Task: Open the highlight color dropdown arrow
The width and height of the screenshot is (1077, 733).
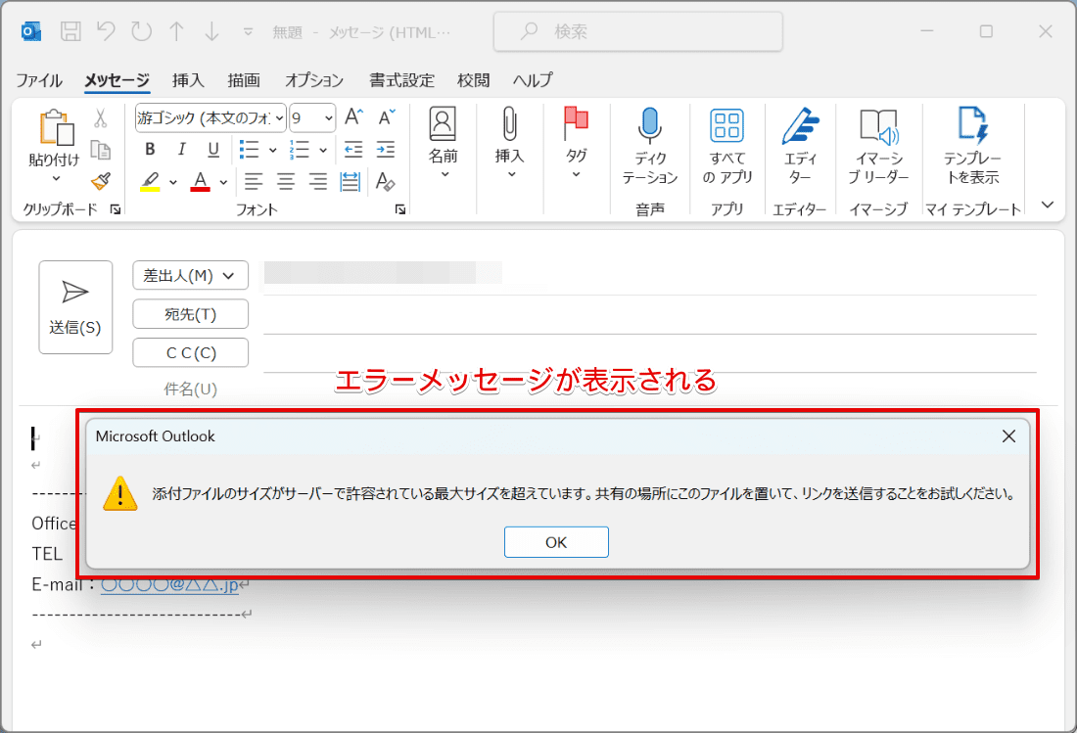Action: click(173, 183)
